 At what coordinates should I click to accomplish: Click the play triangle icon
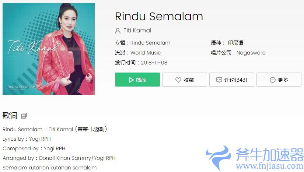[131, 80]
